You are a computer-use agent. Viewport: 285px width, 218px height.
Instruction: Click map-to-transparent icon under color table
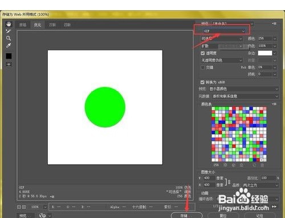(225, 165)
